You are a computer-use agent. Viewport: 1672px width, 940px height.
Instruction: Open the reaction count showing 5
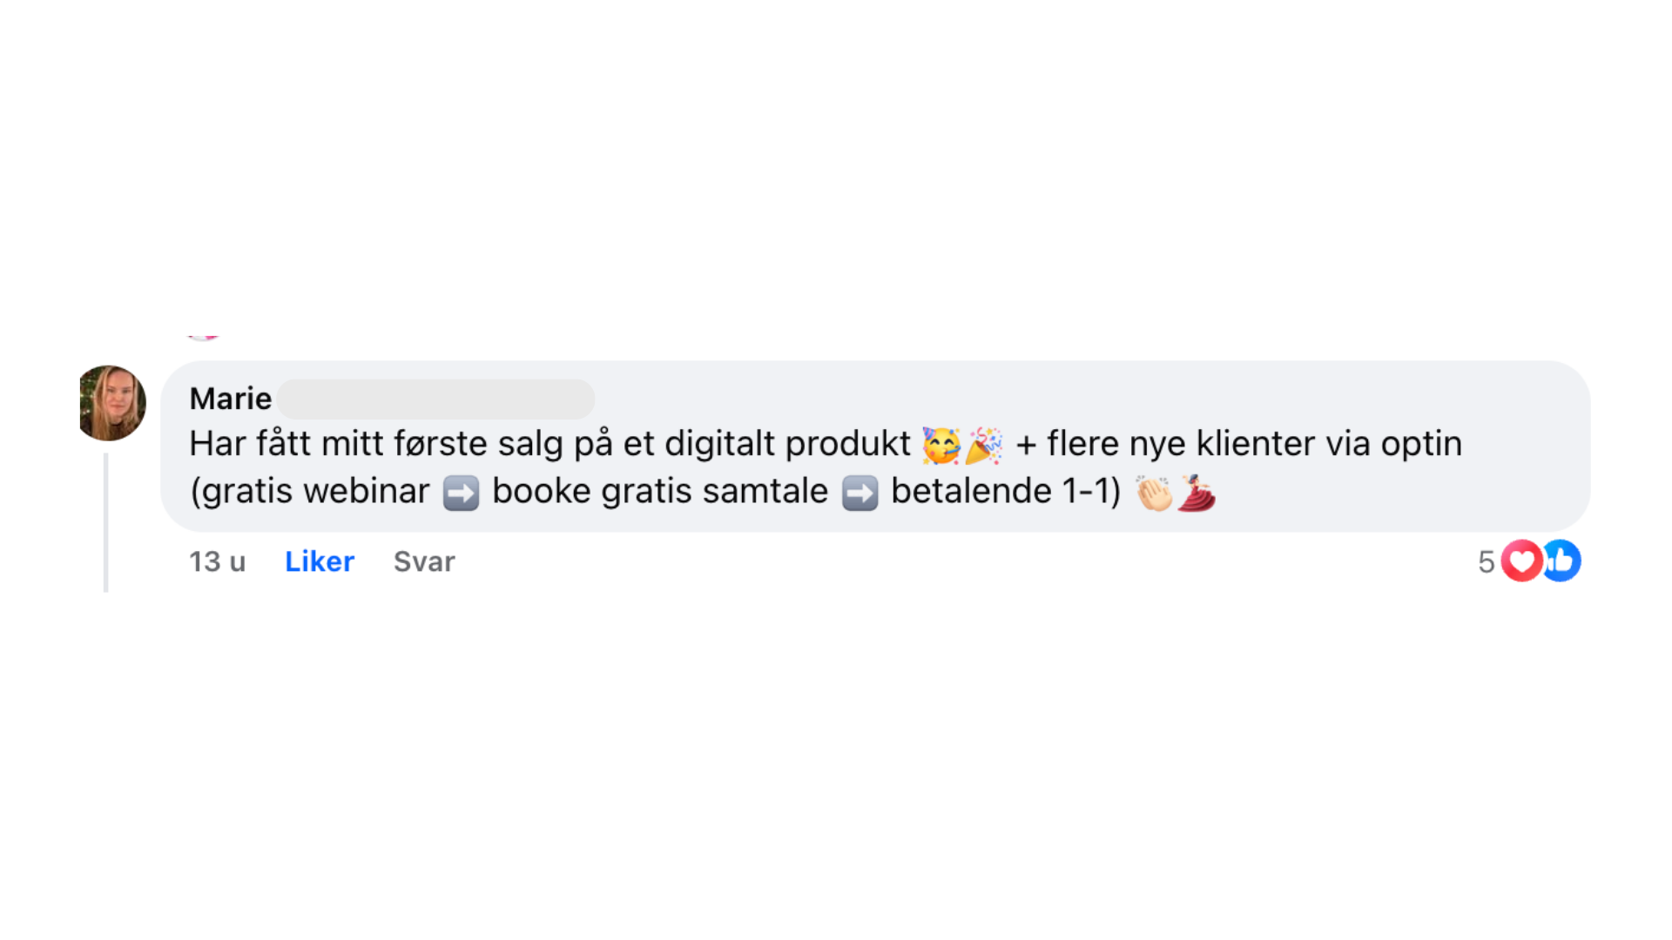[x=1486, y=561]
